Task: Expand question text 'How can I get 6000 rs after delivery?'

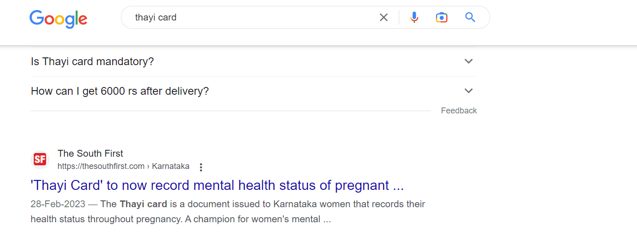Action: click(x=120, y=91)
